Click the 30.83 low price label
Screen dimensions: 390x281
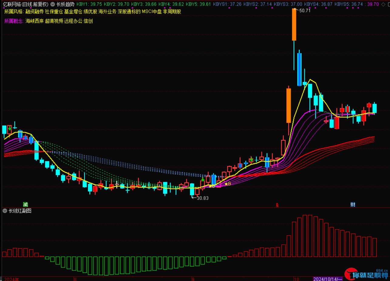tap(203, 198)
